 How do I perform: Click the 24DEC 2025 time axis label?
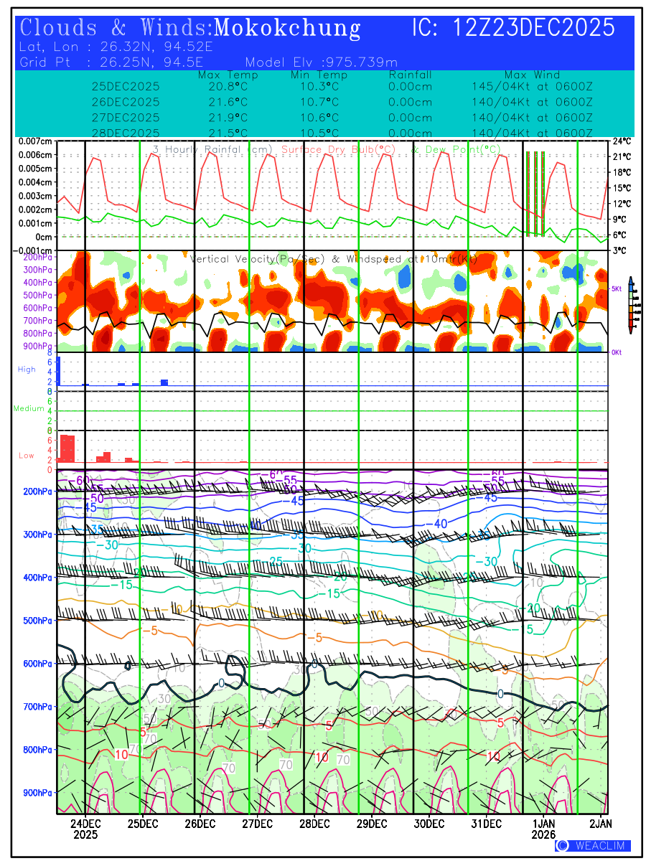point(85,829)
